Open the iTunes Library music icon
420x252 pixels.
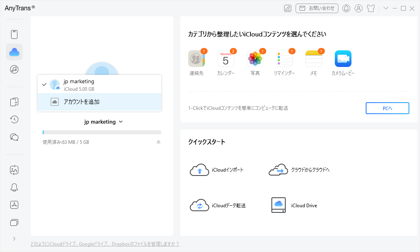[14, 69]
